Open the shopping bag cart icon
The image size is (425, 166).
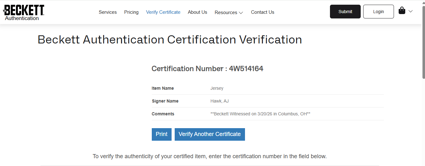click(x=402, y=11)
